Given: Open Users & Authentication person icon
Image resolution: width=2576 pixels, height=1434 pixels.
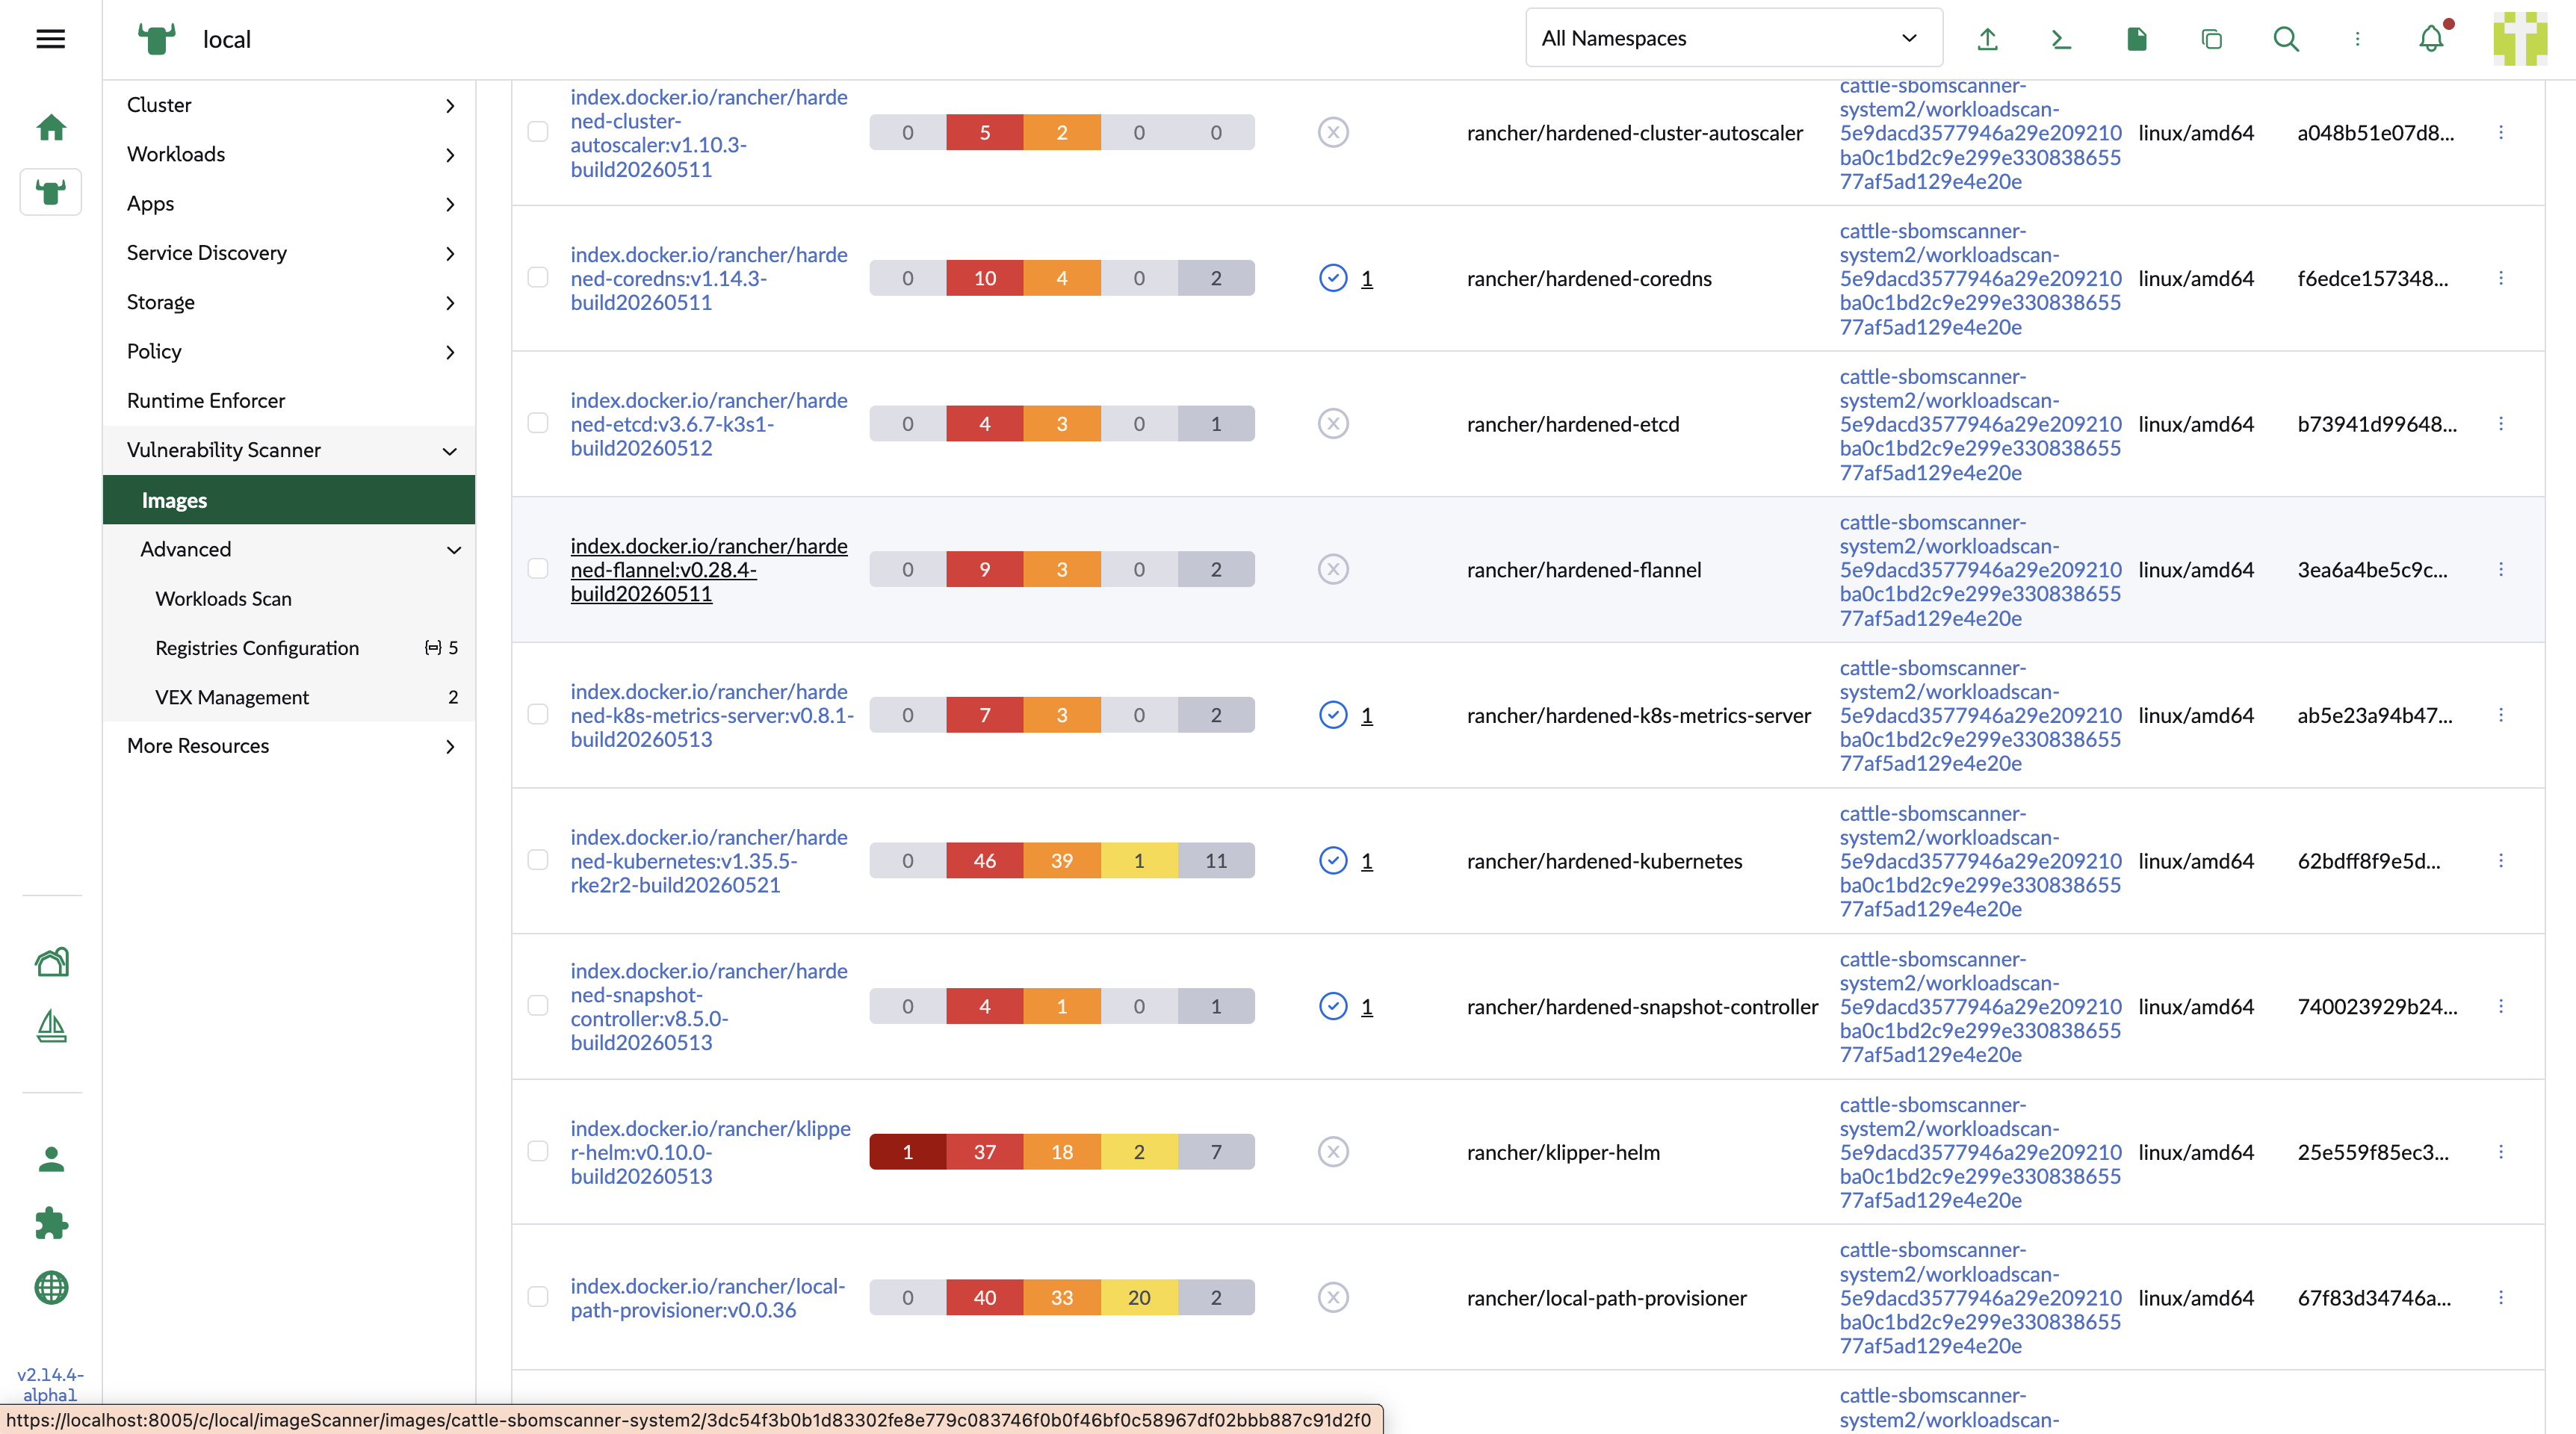Looking at the screenshot, I should click(x=51, y=1159).
